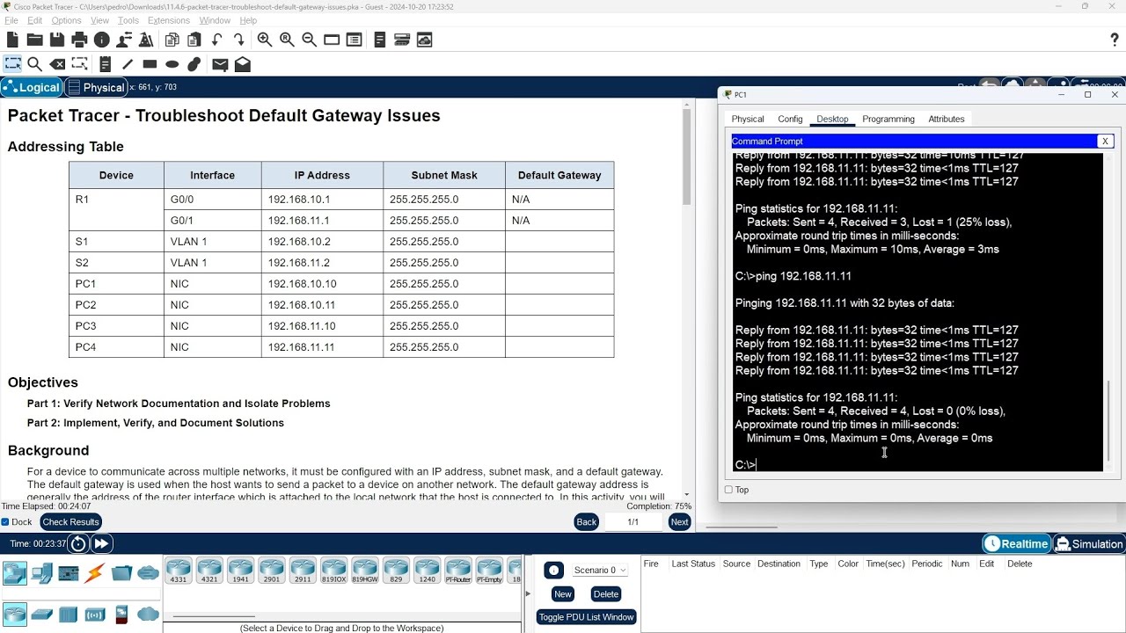Image resolution: width=1126 pixels, height=633 pixels.
Task: Switch to PC1 Attributes tab
Action: coord(947,119)
